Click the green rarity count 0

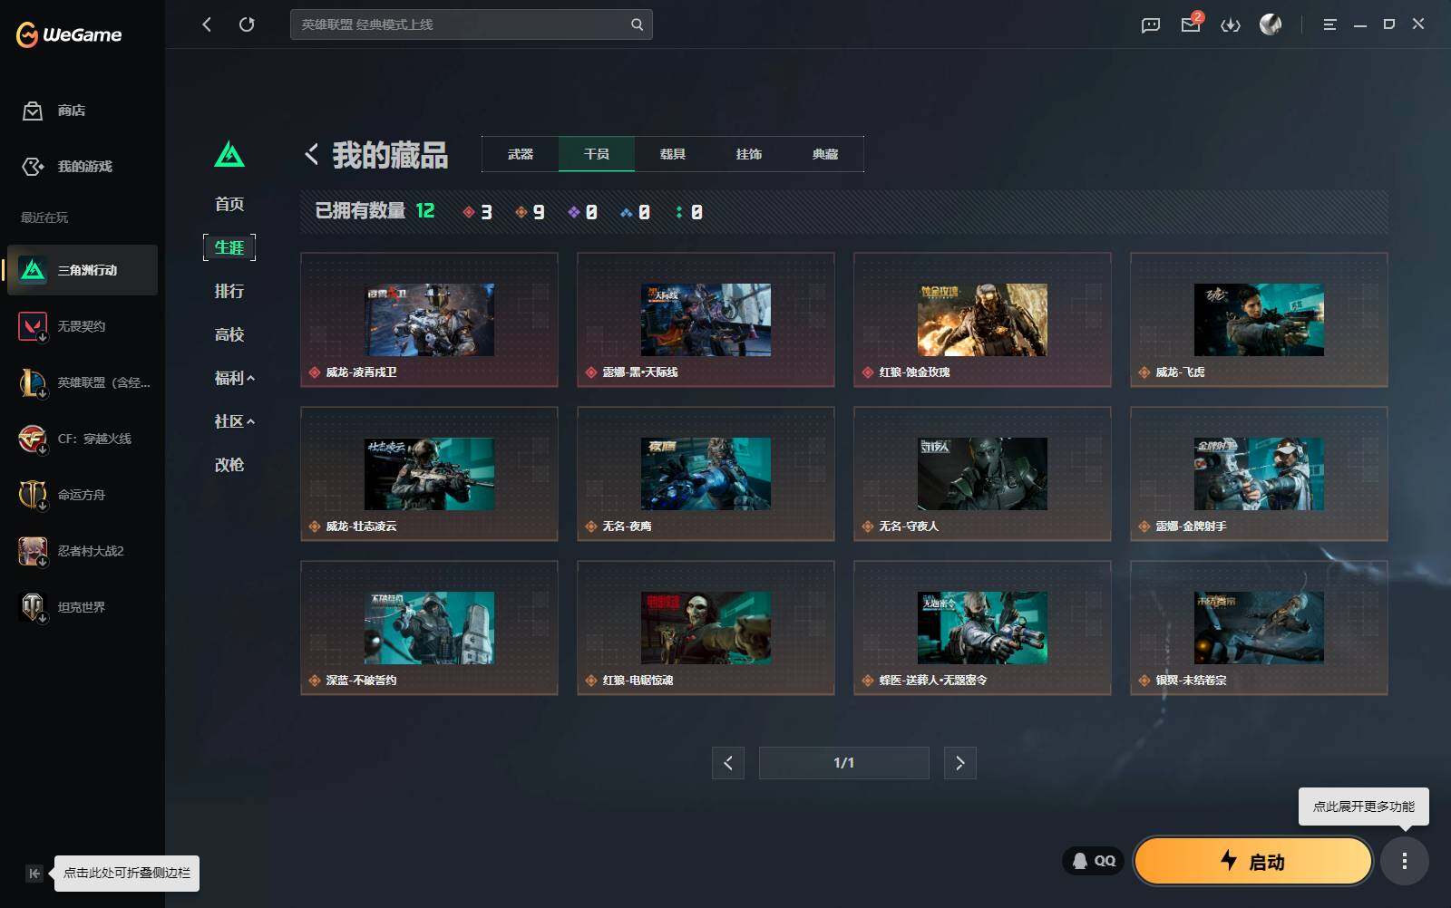point(689,212)
